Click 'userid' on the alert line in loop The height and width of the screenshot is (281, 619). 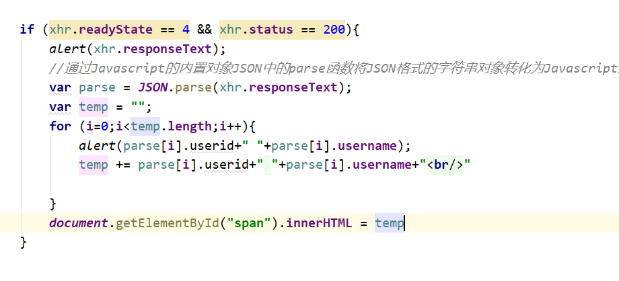point(212,146)
